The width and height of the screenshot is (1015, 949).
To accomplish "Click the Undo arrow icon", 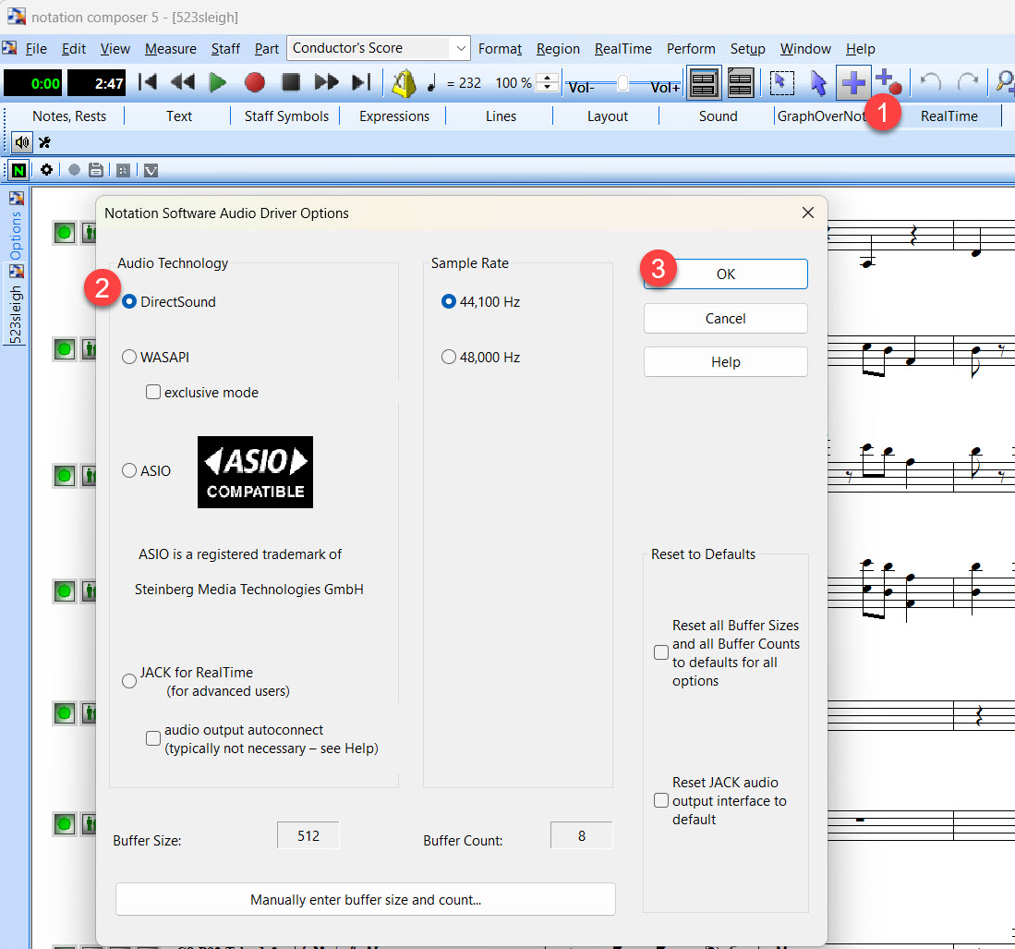I will point(931,83).
